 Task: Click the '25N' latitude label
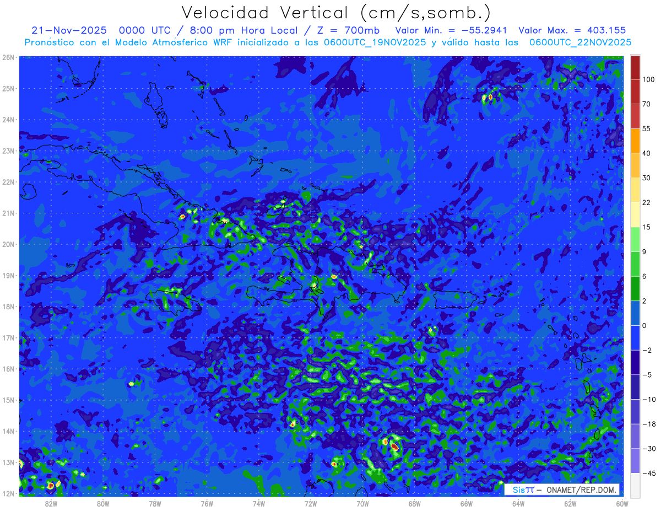click(8, 88)
